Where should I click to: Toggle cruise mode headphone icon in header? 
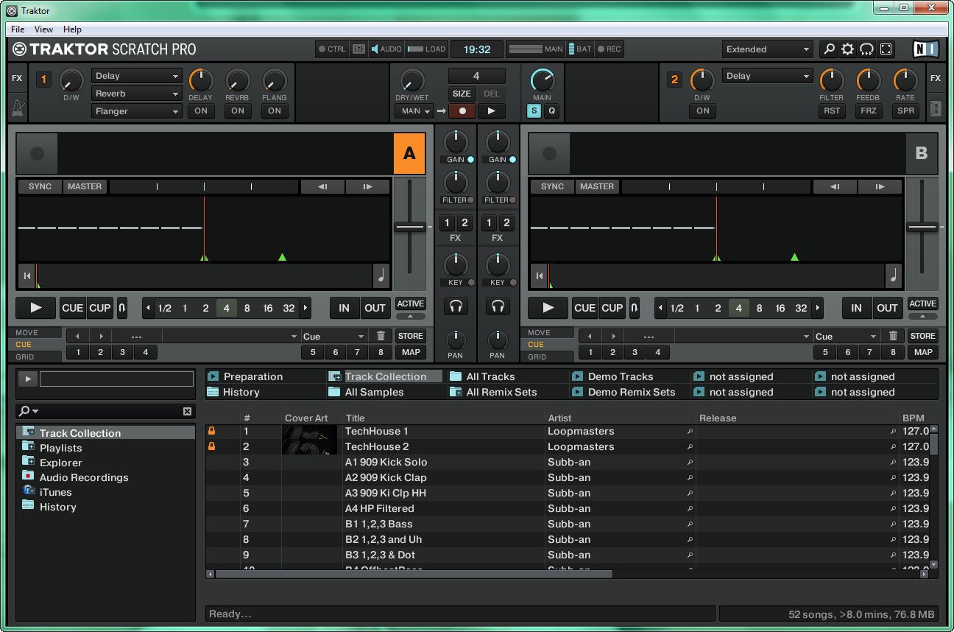coord(867,49)
